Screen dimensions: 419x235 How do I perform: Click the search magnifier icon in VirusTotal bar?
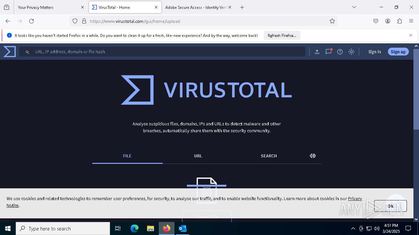coord(27,52)
